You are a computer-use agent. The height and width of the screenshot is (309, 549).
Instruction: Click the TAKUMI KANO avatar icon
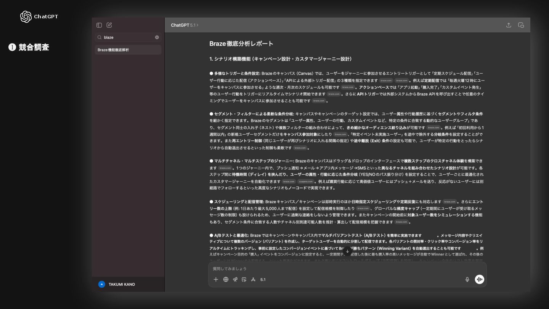pos(101,284)
